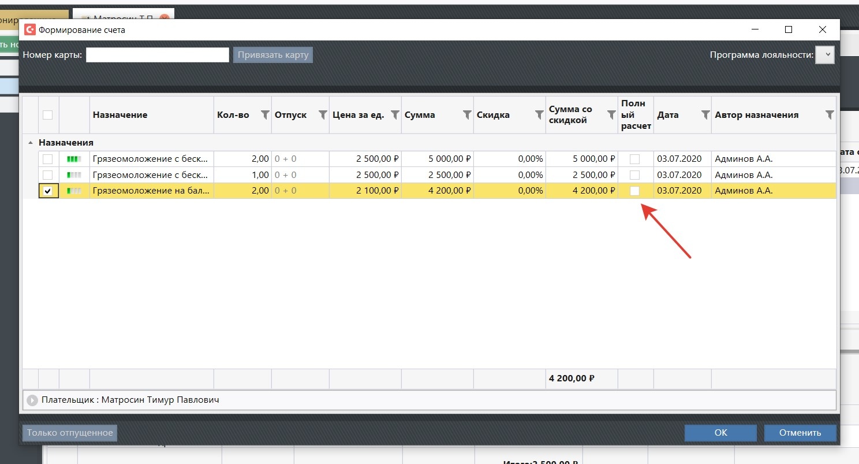
Task: Open the Скидка column filter
Action: [x=539, y=115]
